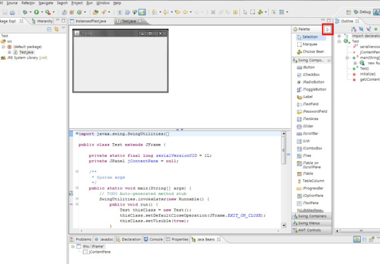Expand import declarations in Outline
Viewport: 380px width, 264px height.
[339, 36]
